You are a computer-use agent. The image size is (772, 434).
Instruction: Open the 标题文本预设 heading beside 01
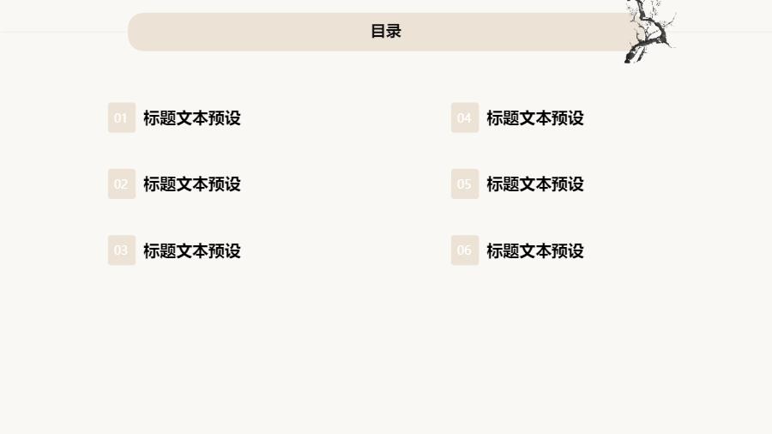[192, 118]
